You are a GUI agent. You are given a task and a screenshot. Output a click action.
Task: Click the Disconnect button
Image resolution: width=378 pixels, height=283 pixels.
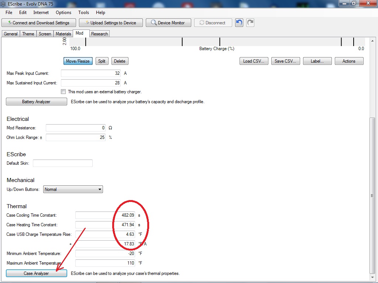point(213,23)
